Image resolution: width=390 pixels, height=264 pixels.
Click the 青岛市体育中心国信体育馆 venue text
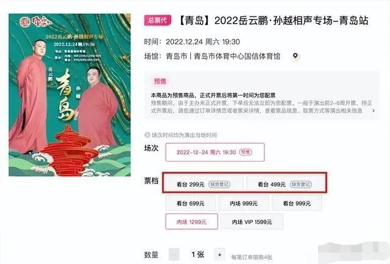237,56
